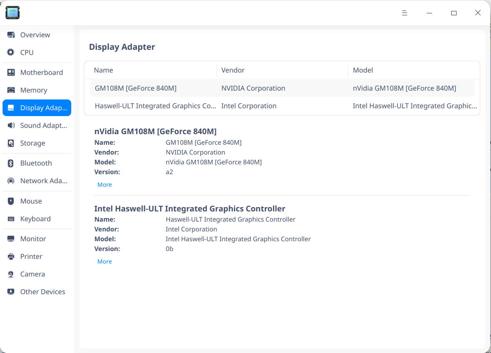Screen dimensions: 491x353
Task: Click truncated Intel Haswell-ULT model cell
Action: 415,106
